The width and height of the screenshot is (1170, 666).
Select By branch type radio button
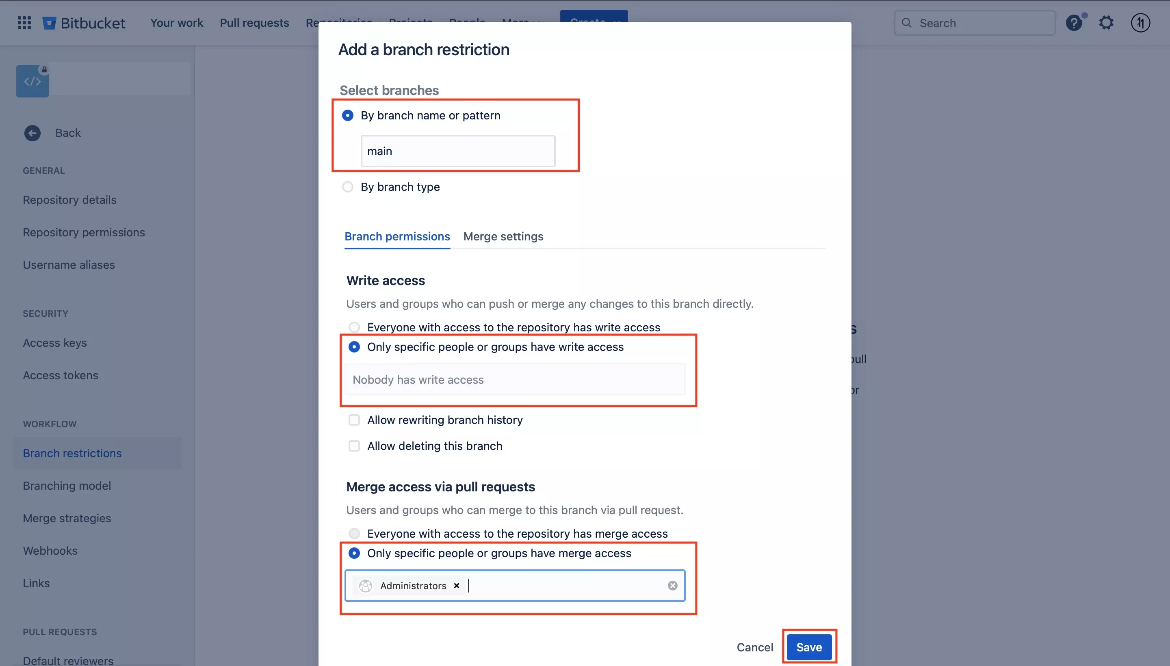[347, 186]
